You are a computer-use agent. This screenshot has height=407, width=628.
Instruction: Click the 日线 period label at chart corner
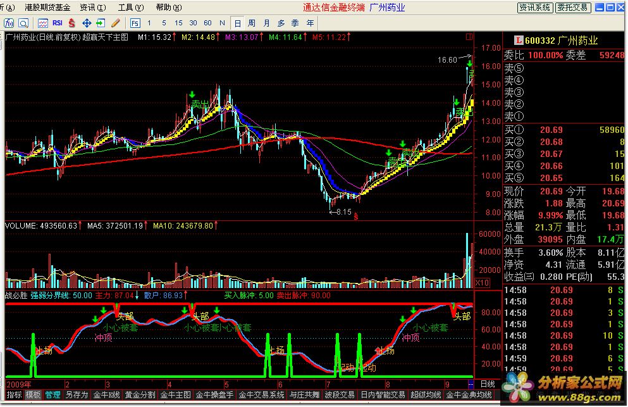[488, 384]
